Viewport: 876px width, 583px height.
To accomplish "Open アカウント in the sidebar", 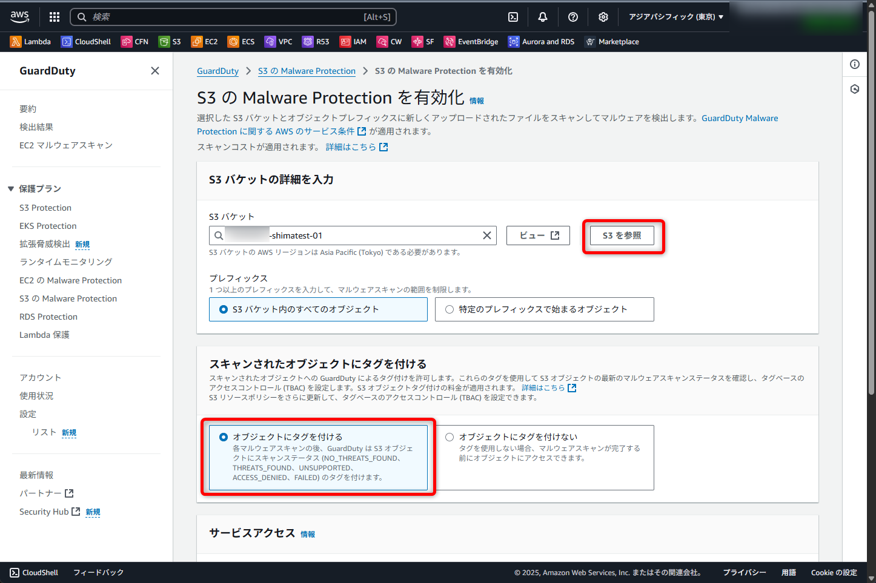I will [41, 378].
